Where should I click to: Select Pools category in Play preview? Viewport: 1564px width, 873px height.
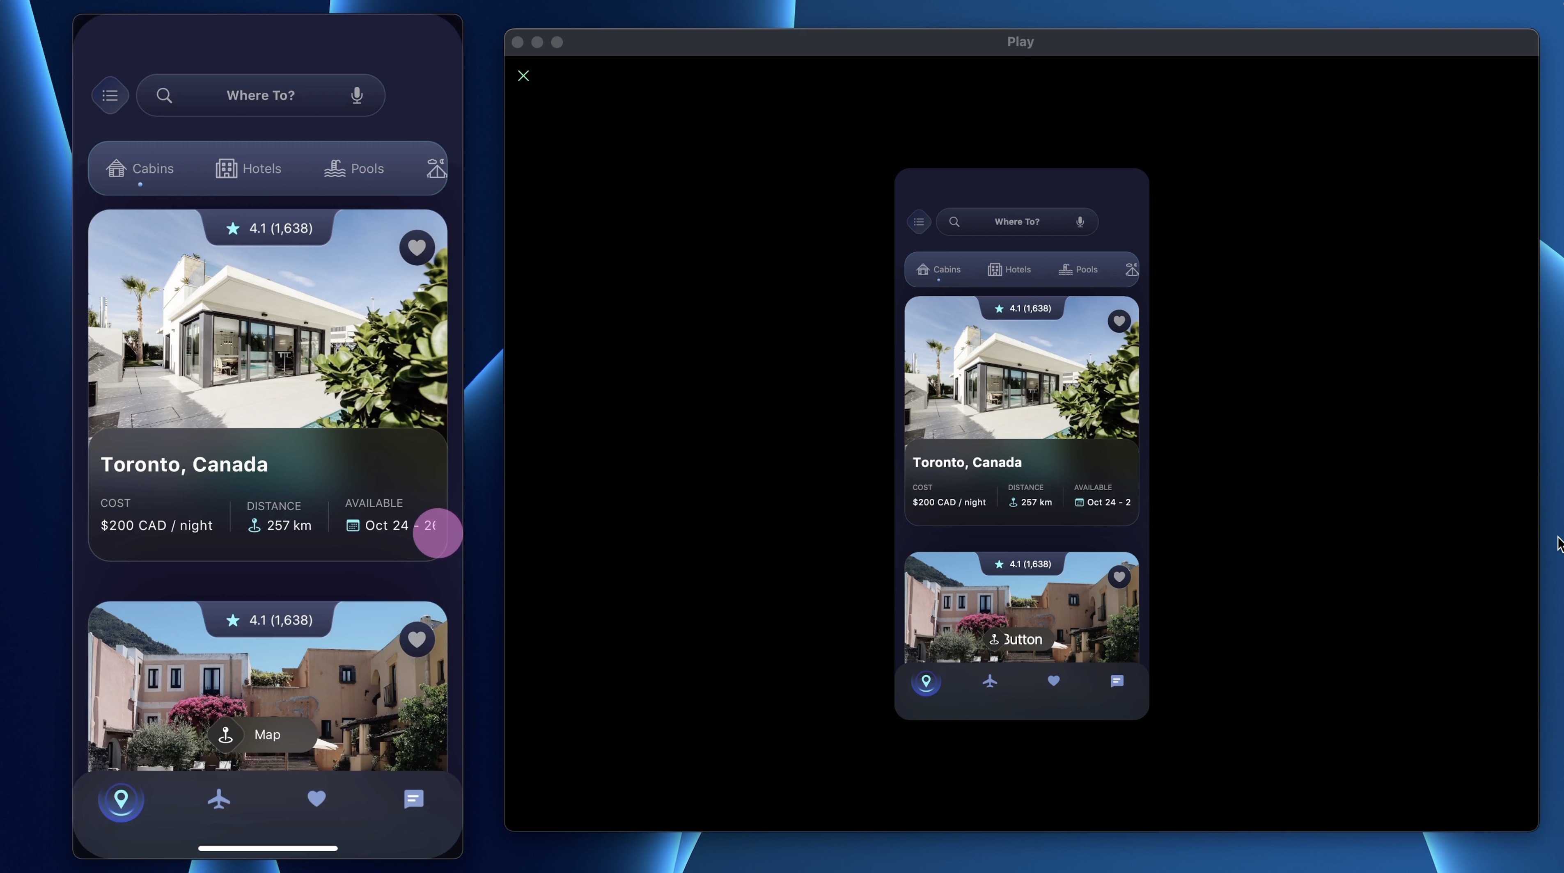pos(1078,270)
